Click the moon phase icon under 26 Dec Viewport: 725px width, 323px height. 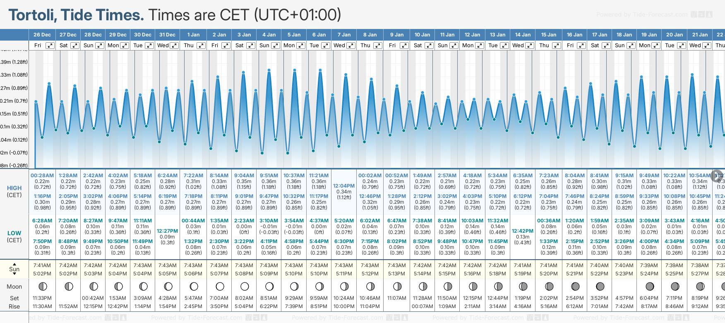tap(42, 287)
